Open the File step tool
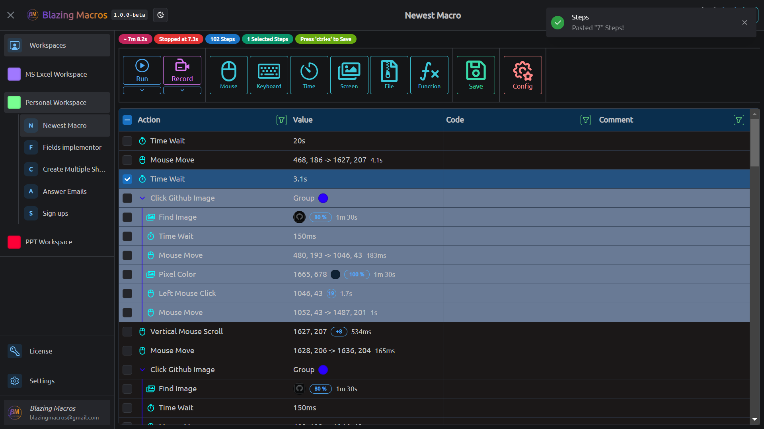Screen dimensions: 764x429 coord(389,75)
